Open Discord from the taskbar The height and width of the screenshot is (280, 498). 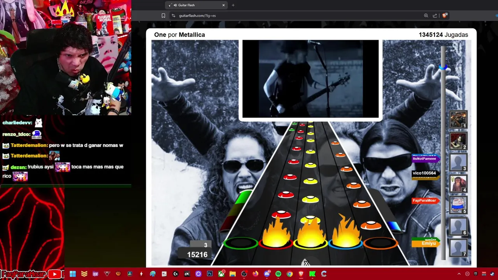267,274
